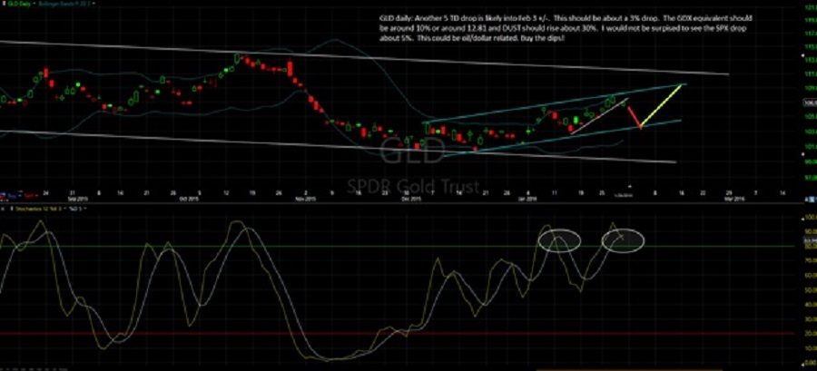Image resolution: width=817 pixels, height=371 pixels.
Task: Click the highlighted stochastics value tag on right axis
Action: 811,240
